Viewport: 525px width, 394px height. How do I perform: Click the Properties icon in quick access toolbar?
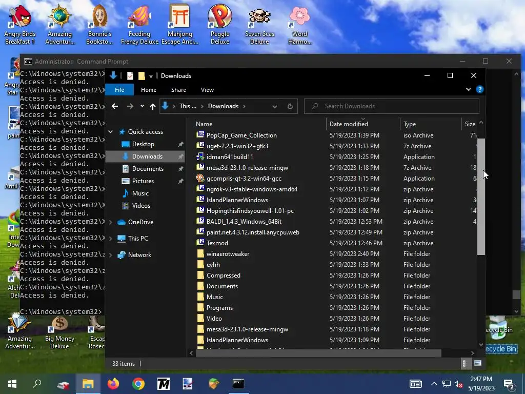[130, 76]
